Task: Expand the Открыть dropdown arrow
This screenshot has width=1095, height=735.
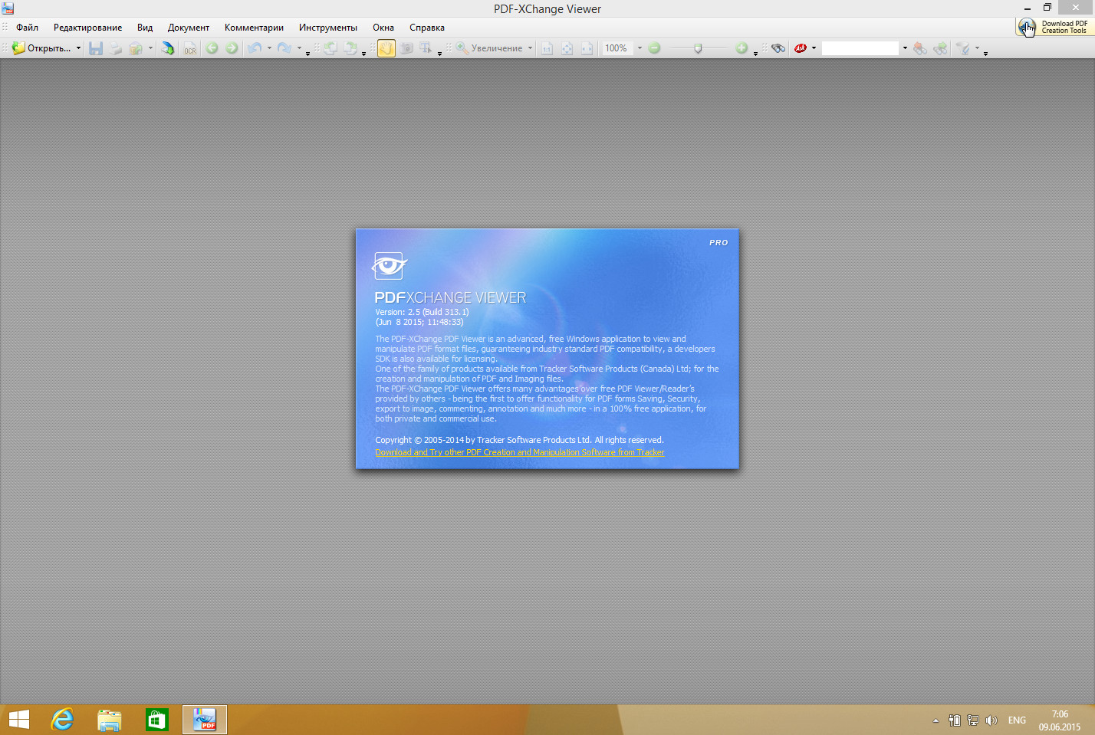Action: (x=78, y=48)
